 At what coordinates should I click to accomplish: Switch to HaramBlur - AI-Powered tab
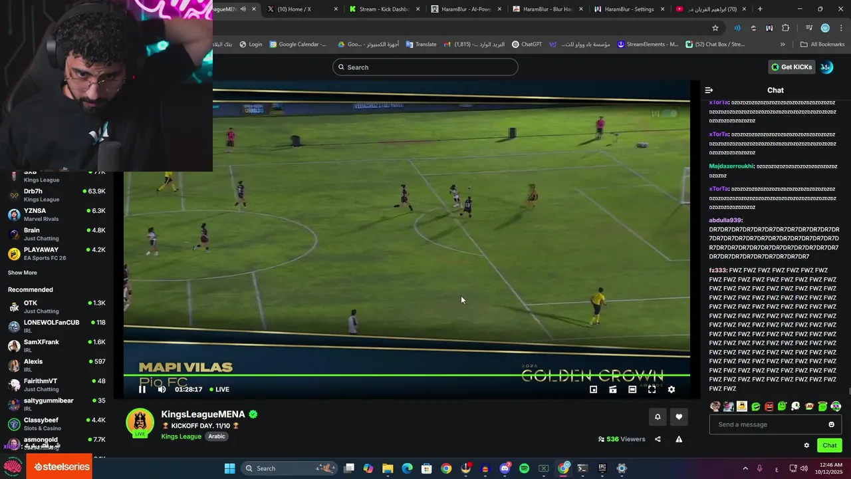pyautogui.click(x=465, y=9)
